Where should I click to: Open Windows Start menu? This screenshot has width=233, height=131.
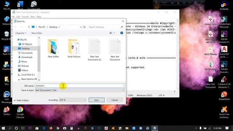(x=3, y=128)
